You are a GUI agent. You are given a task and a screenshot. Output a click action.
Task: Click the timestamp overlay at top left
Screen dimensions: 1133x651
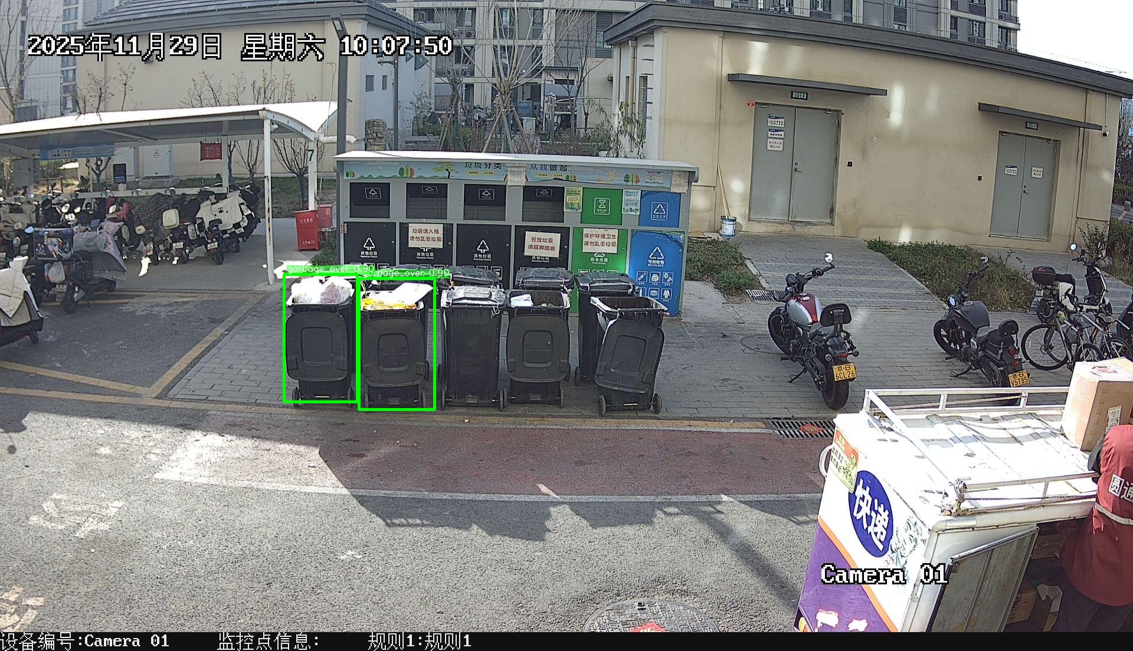240,47
